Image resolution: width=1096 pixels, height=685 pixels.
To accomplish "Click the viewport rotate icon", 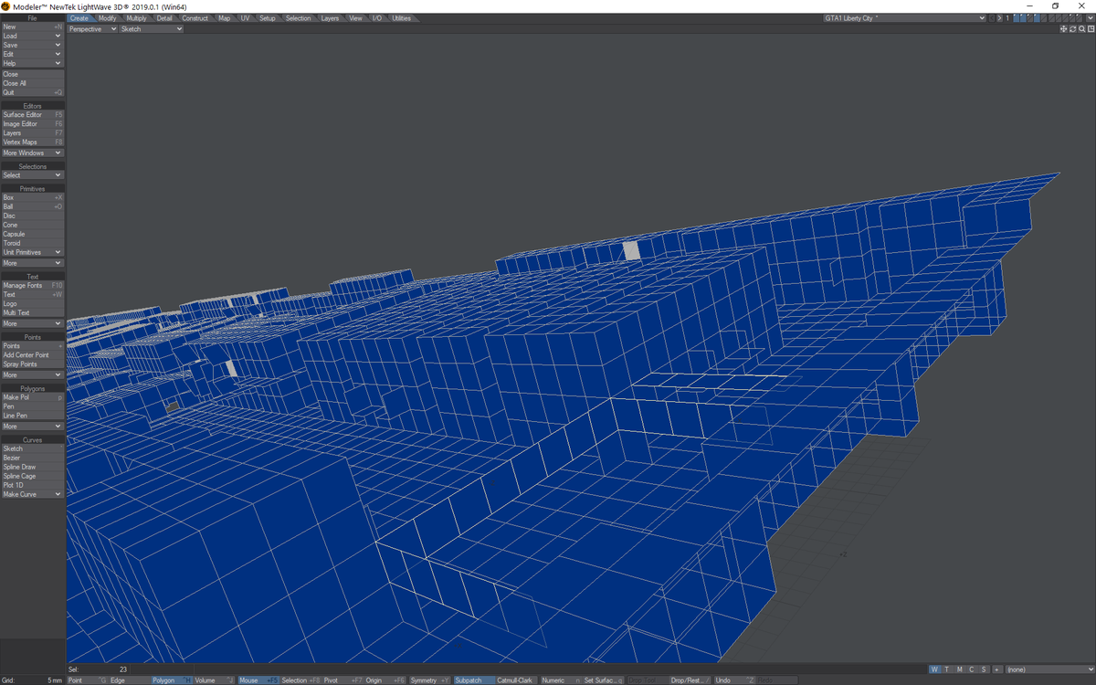I will [1072, 29].
